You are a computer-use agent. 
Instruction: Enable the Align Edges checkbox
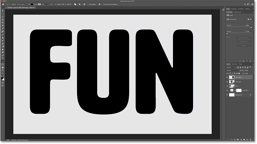coord(89,4)
